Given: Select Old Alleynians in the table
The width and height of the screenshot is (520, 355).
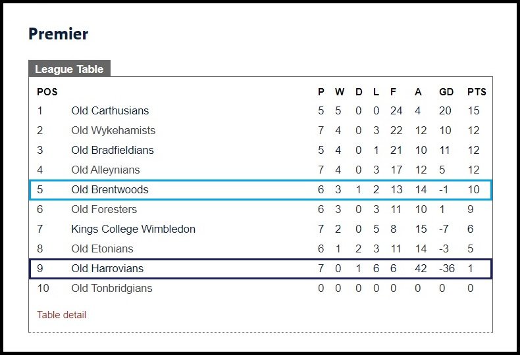Looking at the screenshot, I should point(105,170).
